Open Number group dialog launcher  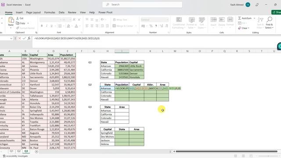(169, 32)
